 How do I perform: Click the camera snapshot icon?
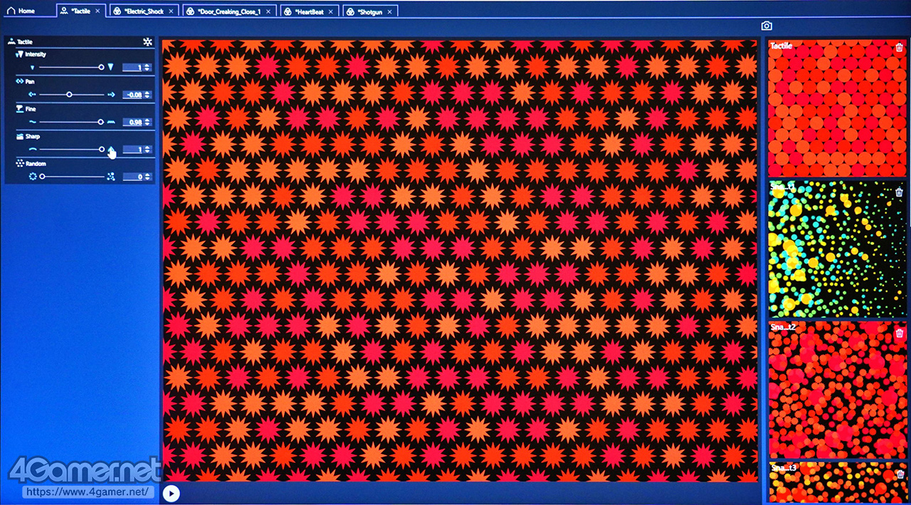pyautogui.click(x=767, y=26)
